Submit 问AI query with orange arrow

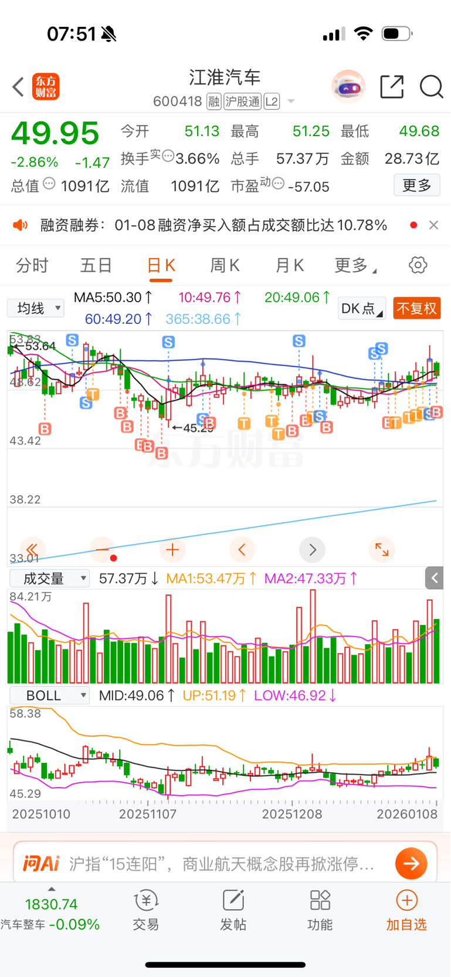pos(411,863)
